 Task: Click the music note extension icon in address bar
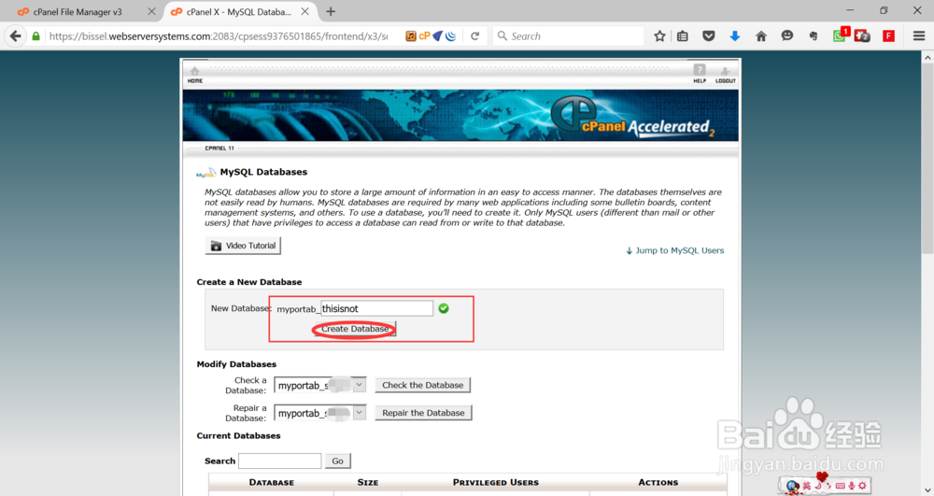coord(411,36)
